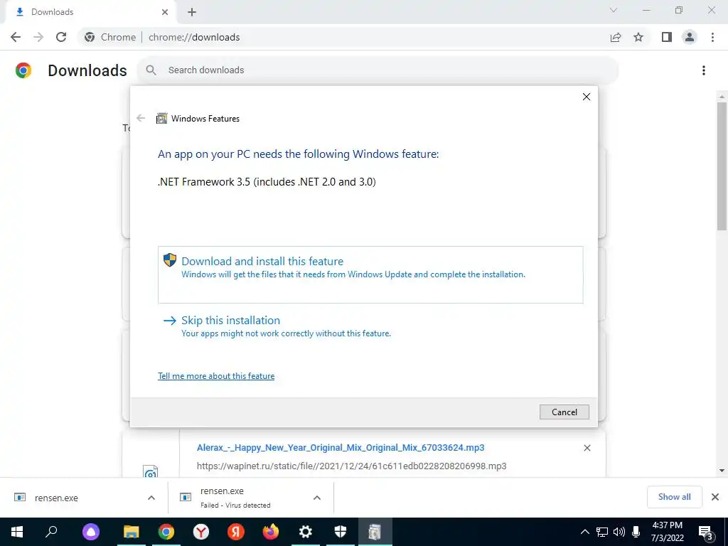Open the Chrome profile avatar
Screen dimensions: 728x546
[690, 37]
